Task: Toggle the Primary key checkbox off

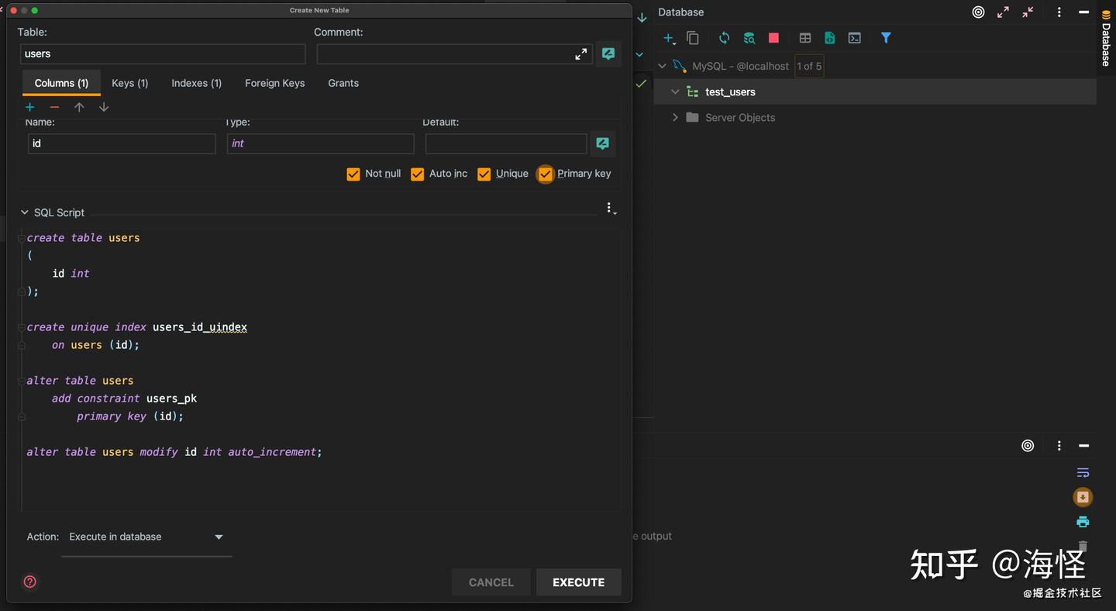Action: [545, 174]
